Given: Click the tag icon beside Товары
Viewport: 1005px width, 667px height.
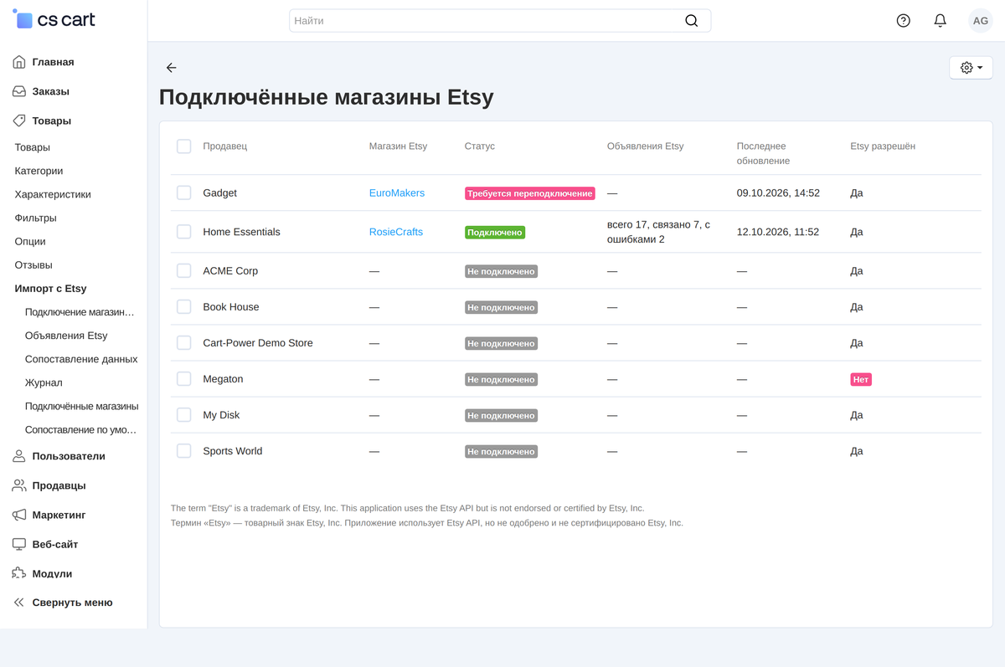Looking at the screenshot, I should pos(18,121).
